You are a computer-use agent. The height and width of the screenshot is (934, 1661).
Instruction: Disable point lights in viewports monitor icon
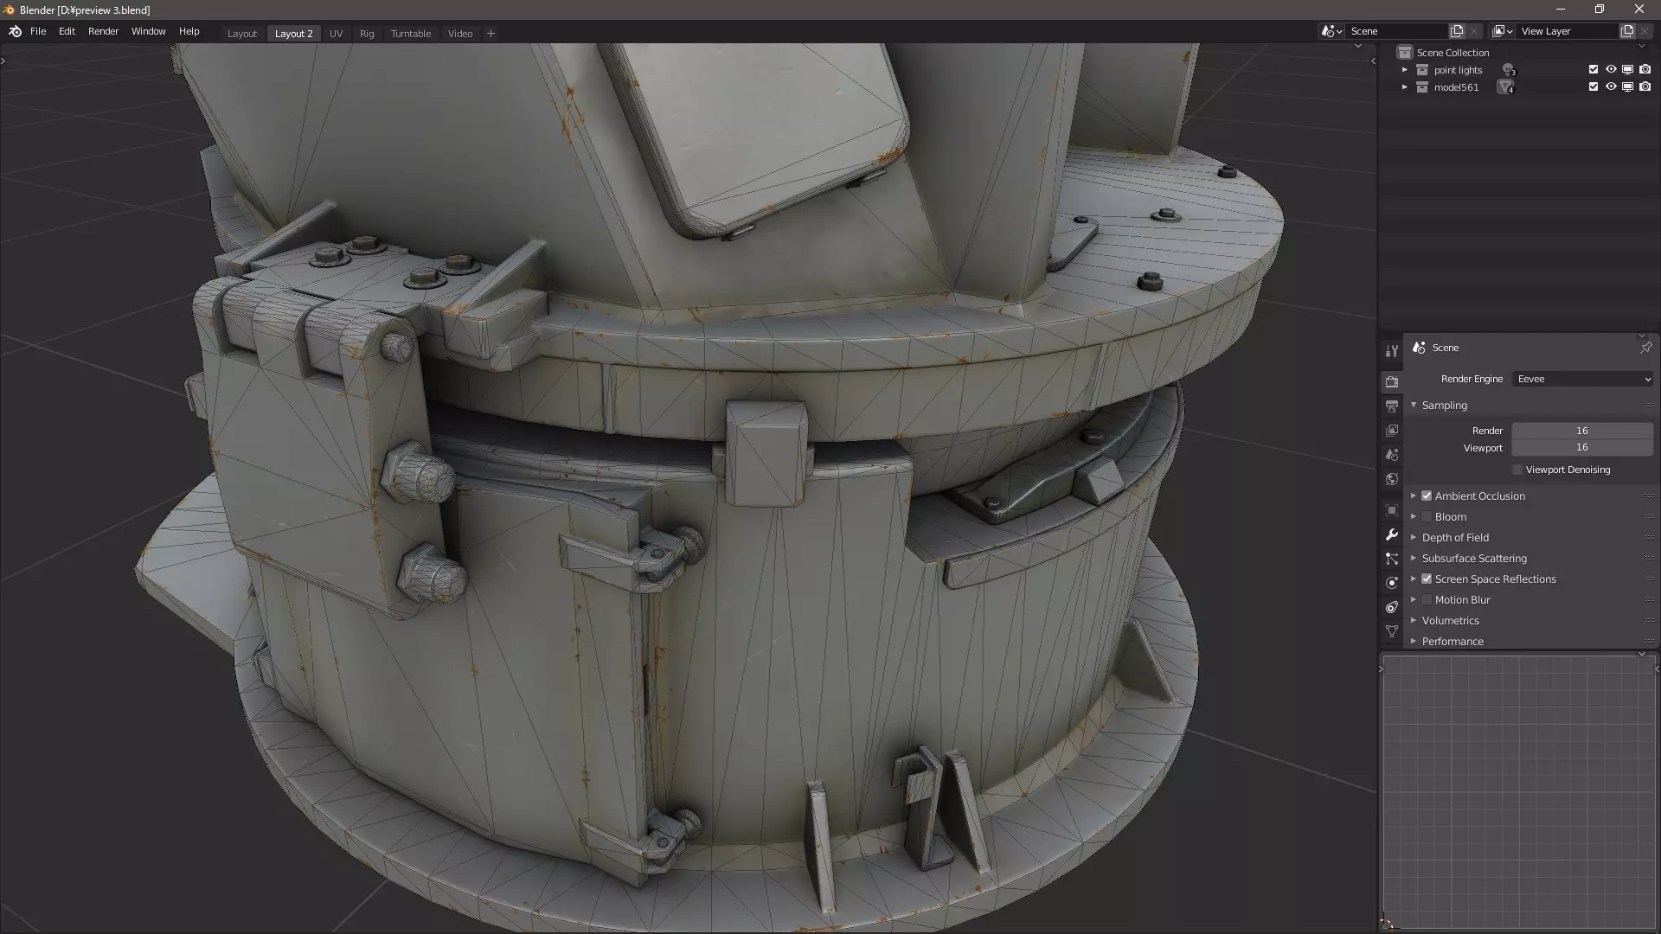coord(1627,69)
